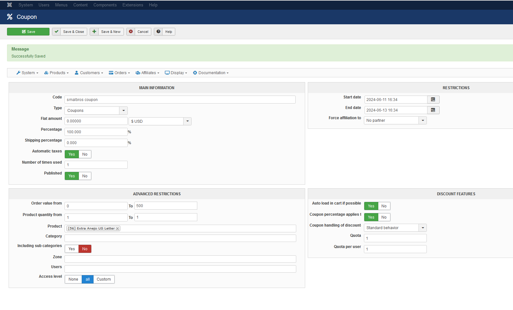
Task: Select Access level all
Action: pos(88,279)
